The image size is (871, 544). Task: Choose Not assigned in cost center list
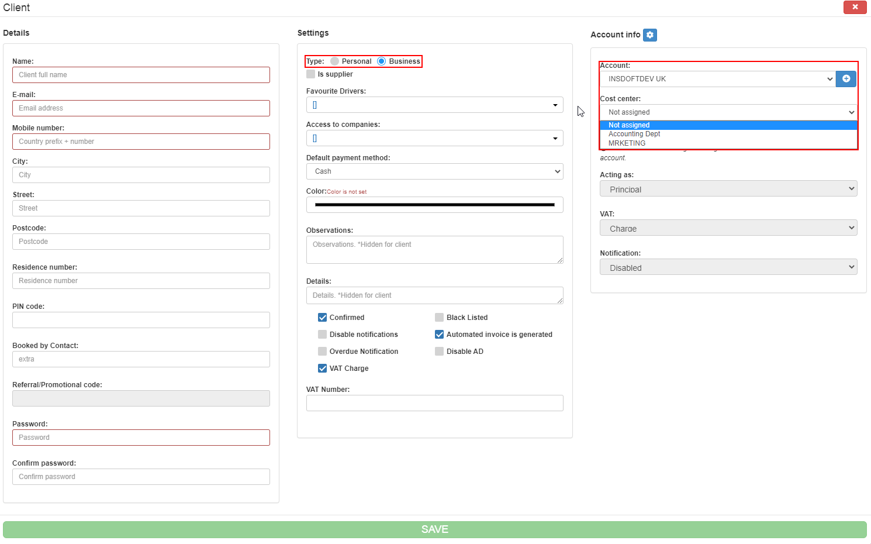click(728, 125)
